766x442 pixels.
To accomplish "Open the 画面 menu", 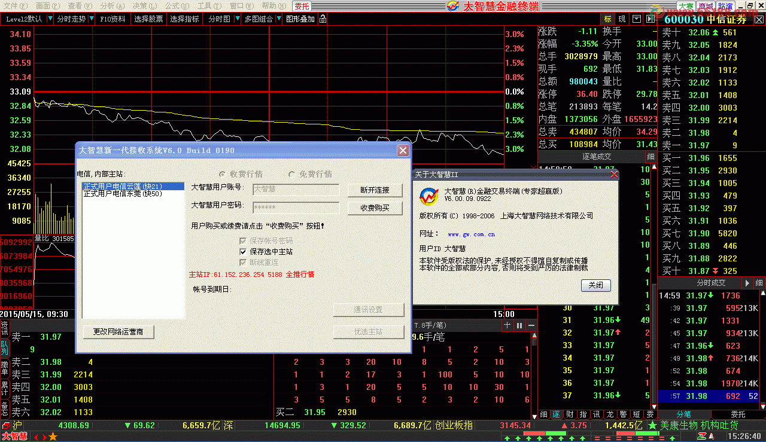I will [47, 6].
